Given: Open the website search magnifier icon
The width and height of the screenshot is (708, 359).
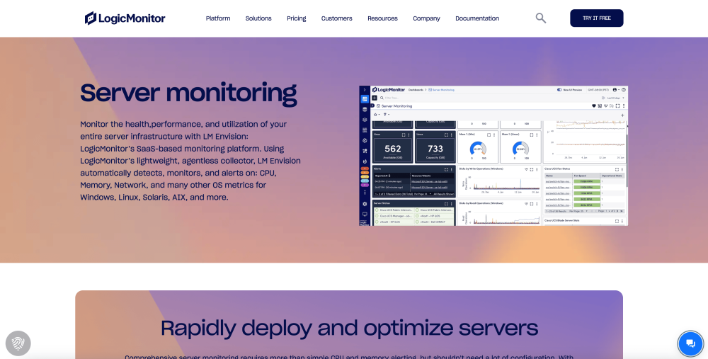Looking at the screenshot, I should pyautogui.click(x=540, y=18).
